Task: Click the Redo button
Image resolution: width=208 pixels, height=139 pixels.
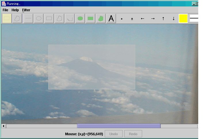Action: (x=133, y=134)
